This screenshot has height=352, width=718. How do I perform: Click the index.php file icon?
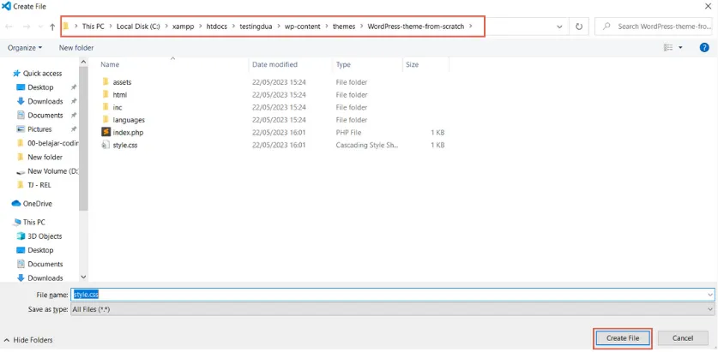point(106,133)
